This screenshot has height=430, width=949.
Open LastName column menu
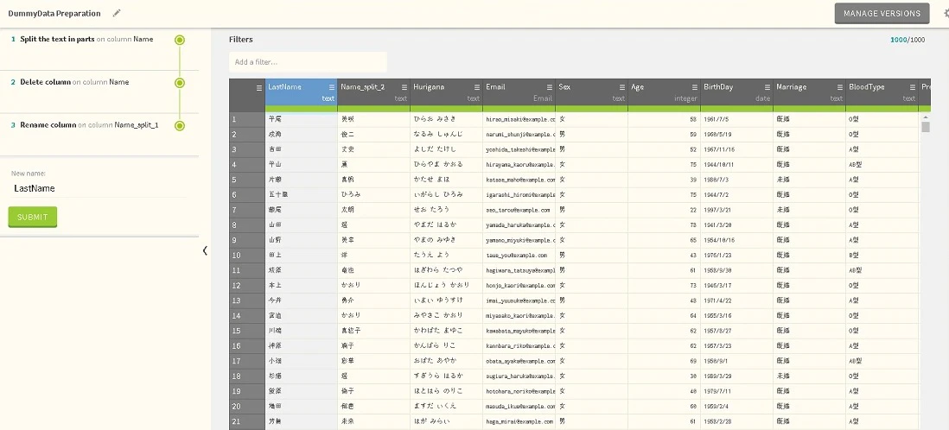(x=332, y=87)
